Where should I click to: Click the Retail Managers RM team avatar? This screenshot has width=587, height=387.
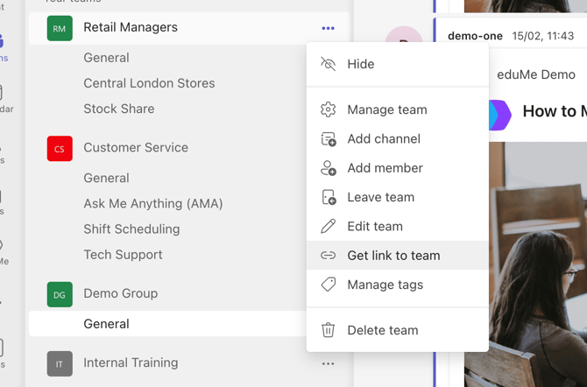[x=60, y=29]
